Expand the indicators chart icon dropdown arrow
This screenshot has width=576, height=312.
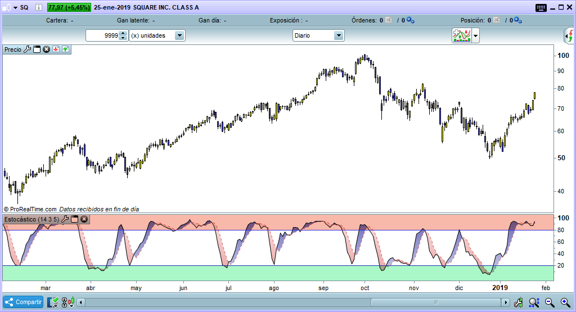[476, 36]
